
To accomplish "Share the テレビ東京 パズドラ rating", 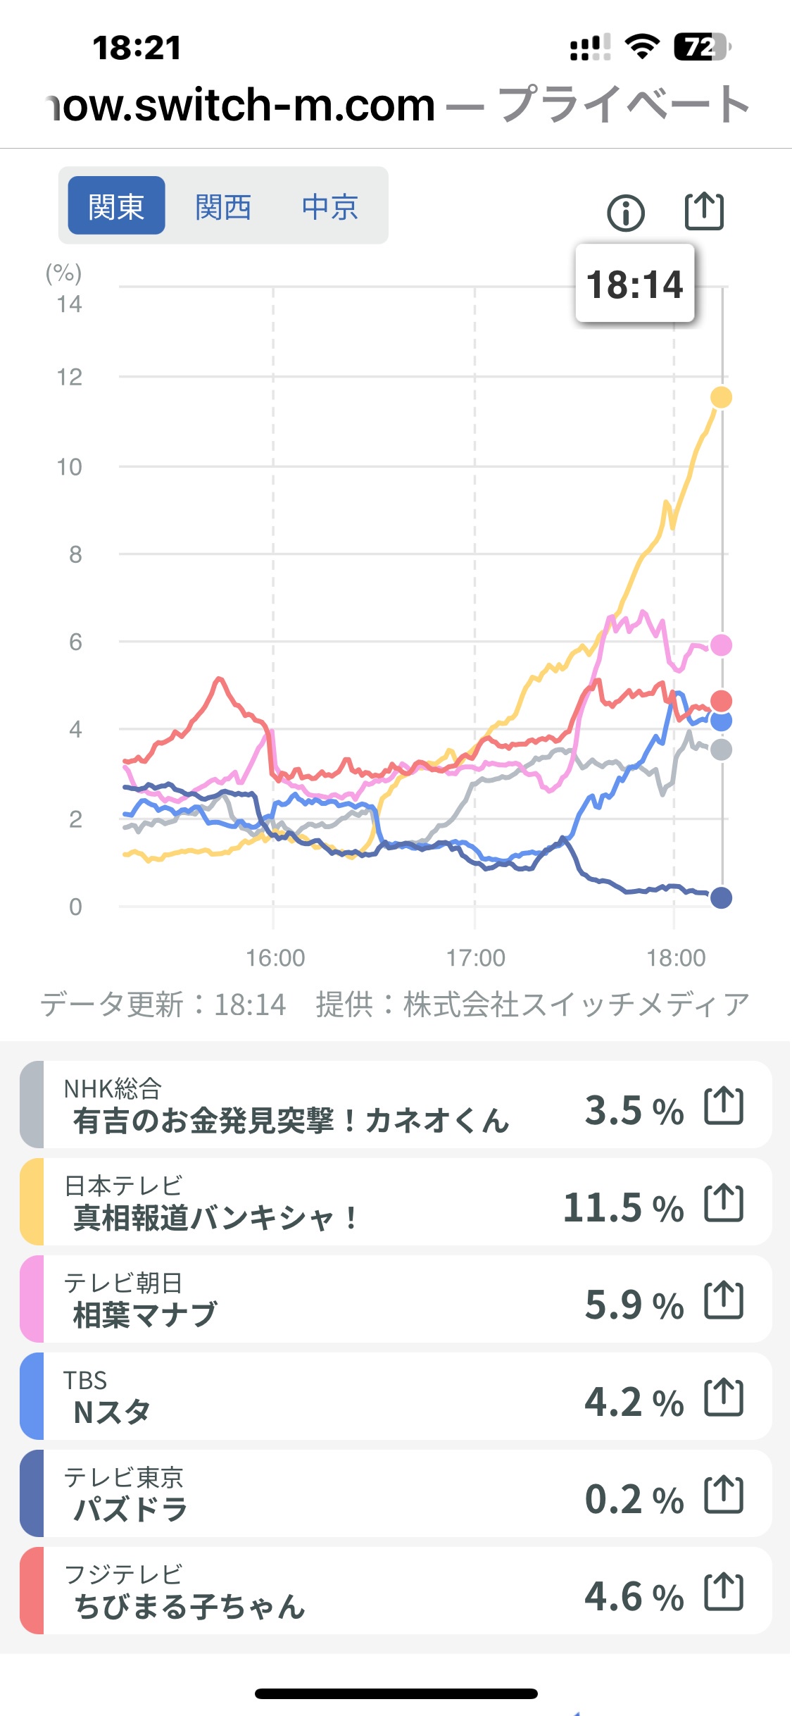I will click(724, 1494).
